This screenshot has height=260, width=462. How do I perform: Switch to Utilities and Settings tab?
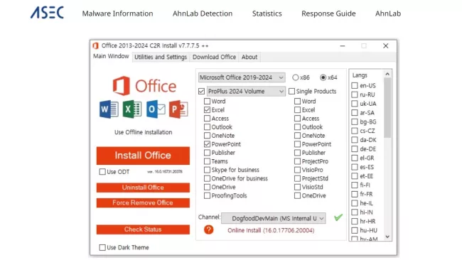(x=161, y=57)
